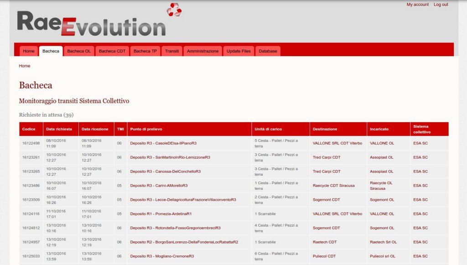
Task: Click VALLONE SRL CDT Viterbo in row 16122498
Action: pos(337,143)
